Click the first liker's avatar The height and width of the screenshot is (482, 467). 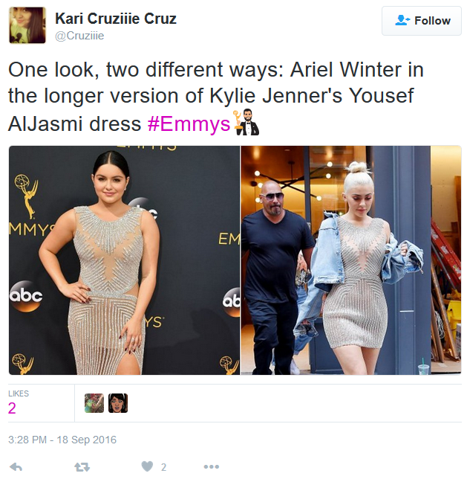[94, 403]
